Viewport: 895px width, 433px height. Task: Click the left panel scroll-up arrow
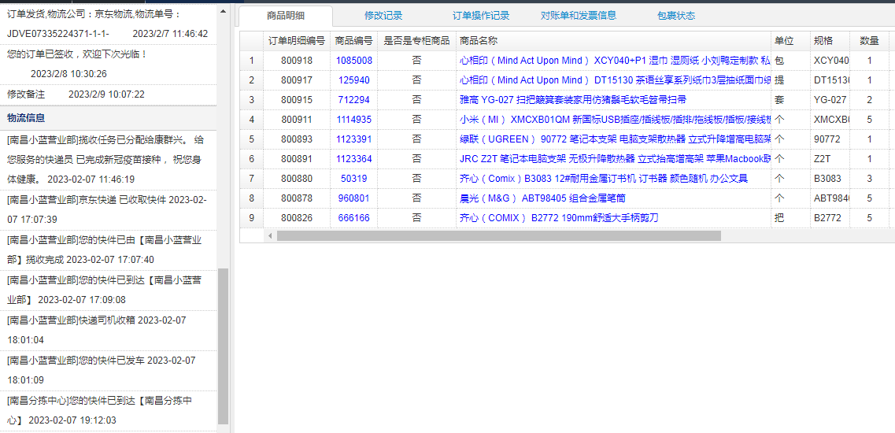pos(223,11)
